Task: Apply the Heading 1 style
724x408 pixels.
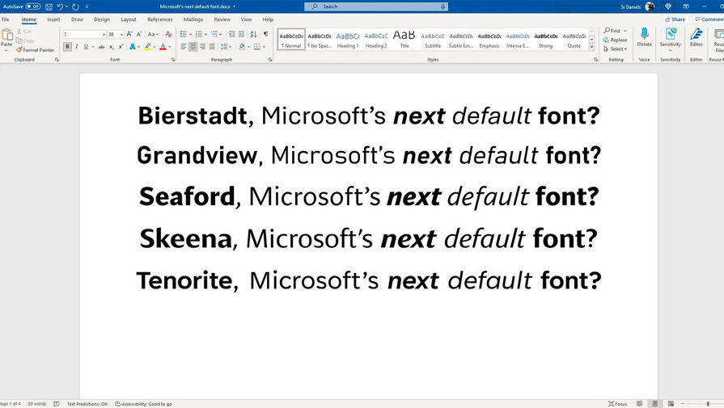Action: [347, 40]
